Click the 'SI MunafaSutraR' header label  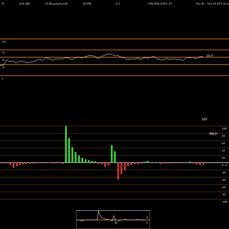point(56,4)
